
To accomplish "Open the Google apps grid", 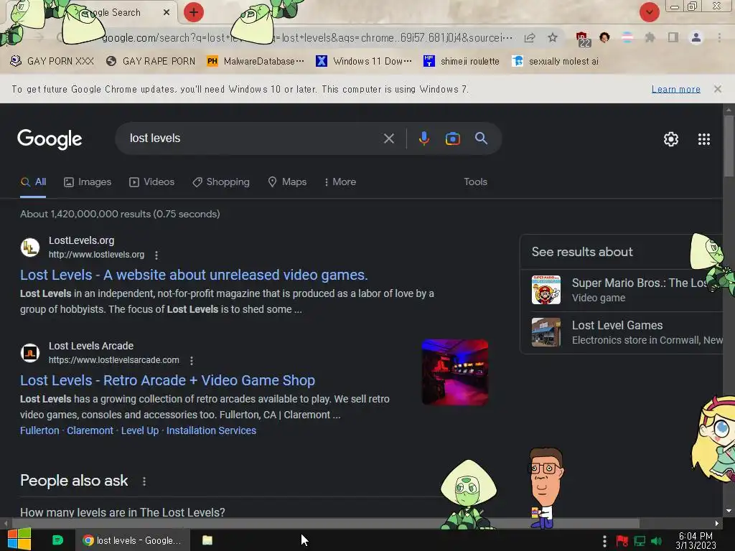I will pos(703,139).
